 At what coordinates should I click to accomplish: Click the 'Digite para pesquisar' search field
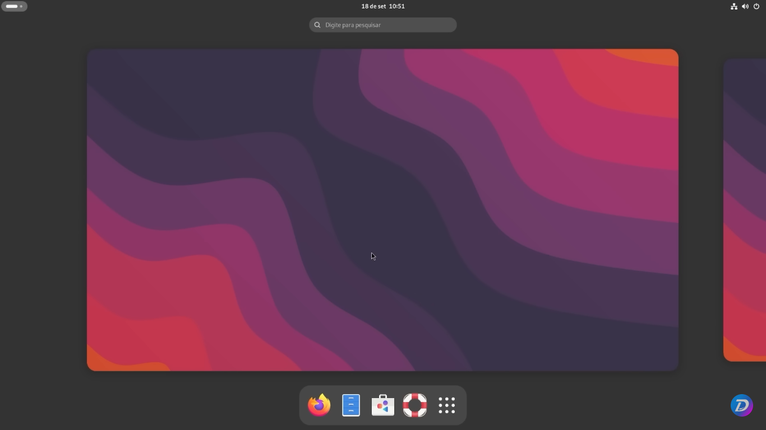383,25
